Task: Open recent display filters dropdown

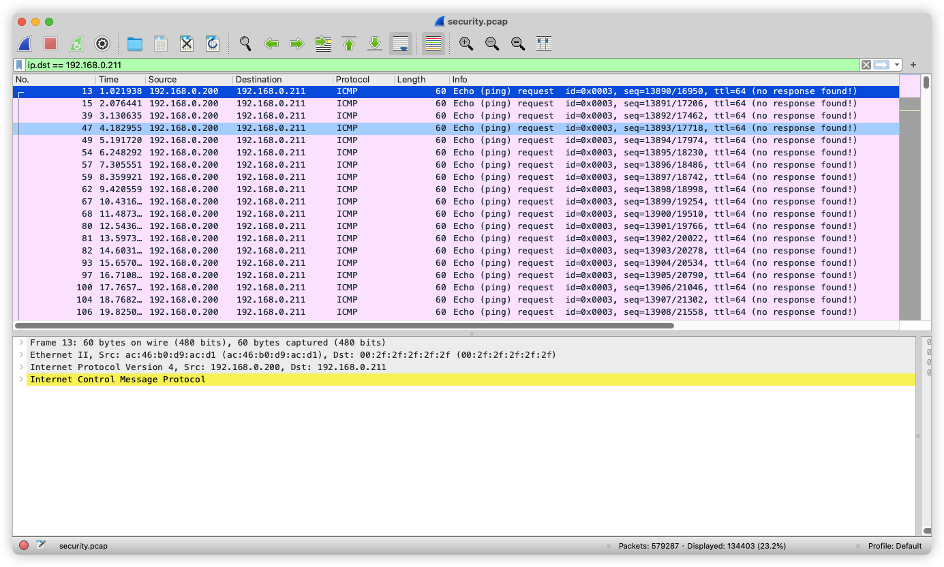Action: tap(897, 65)
